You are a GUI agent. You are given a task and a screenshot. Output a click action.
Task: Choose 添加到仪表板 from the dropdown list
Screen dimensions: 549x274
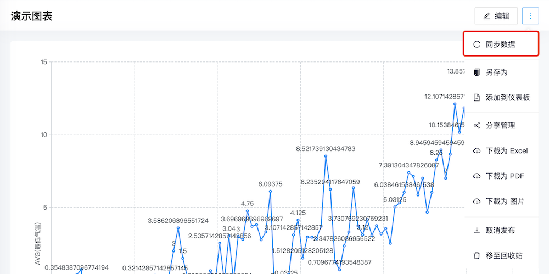point(508,97)
